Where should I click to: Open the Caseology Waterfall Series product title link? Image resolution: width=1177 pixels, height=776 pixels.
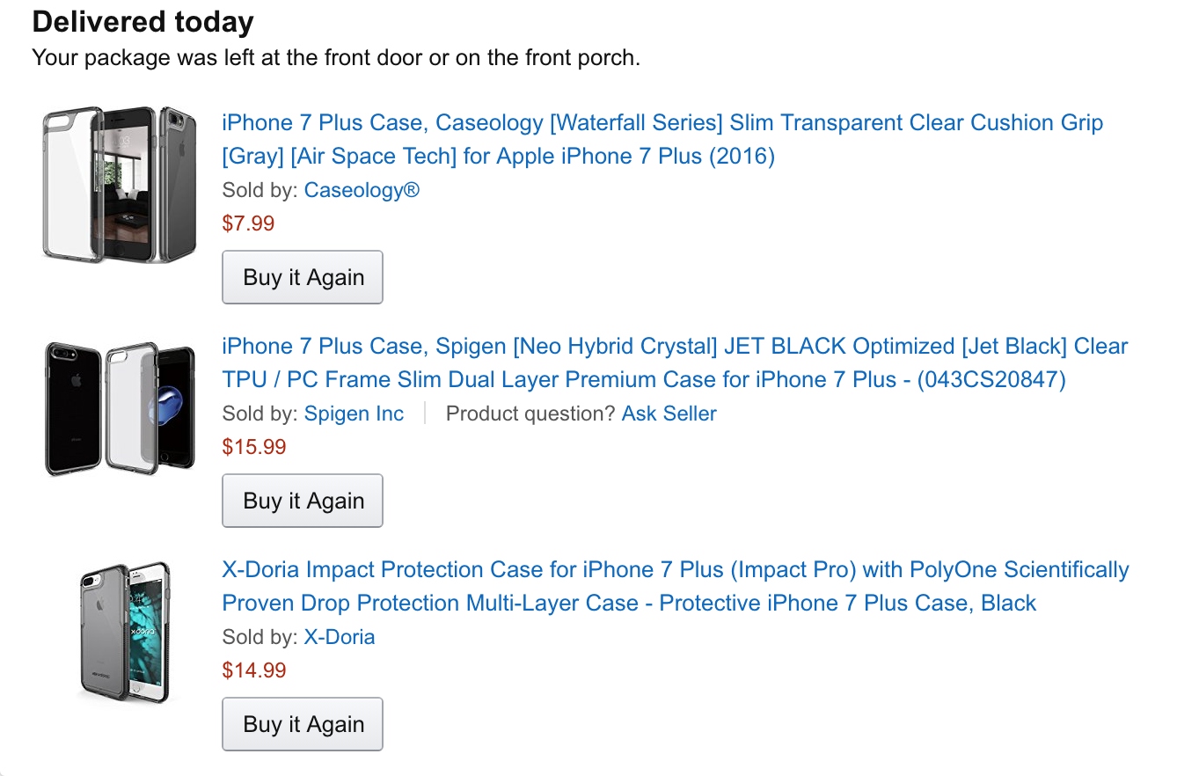tap(662, 139)
